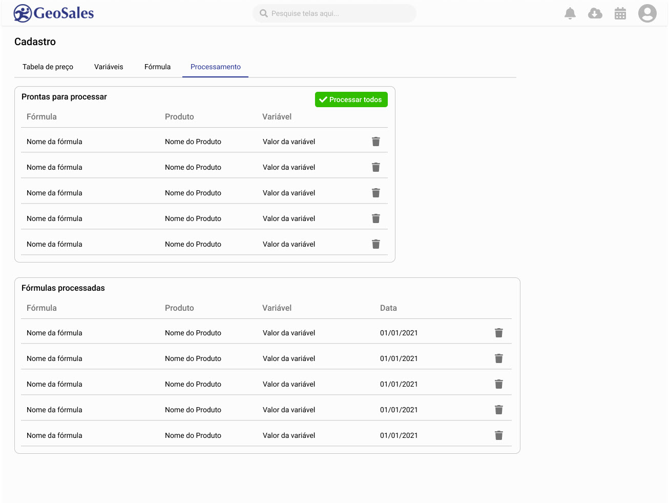Delete first row in Prontas para processar

click(x=376, y=142)
